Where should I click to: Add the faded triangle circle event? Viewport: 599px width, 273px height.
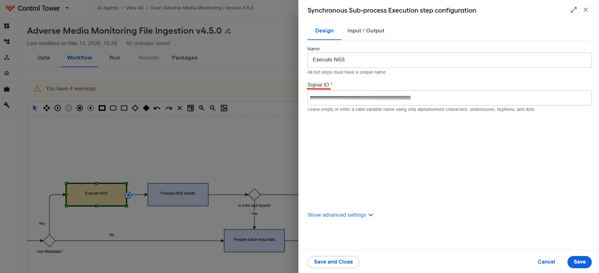pyautogui.click(x=68, y=108)
